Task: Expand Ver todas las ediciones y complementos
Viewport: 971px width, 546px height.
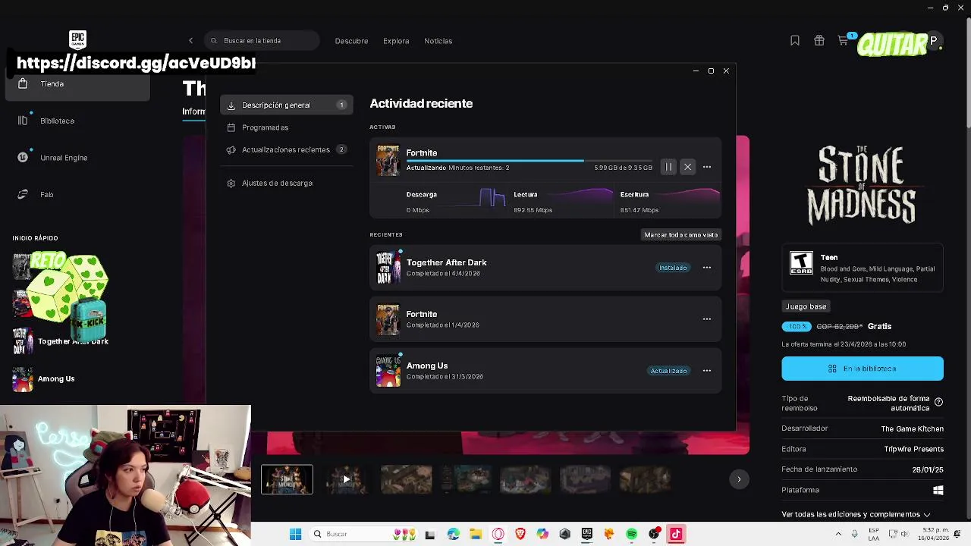Action: 856,514
